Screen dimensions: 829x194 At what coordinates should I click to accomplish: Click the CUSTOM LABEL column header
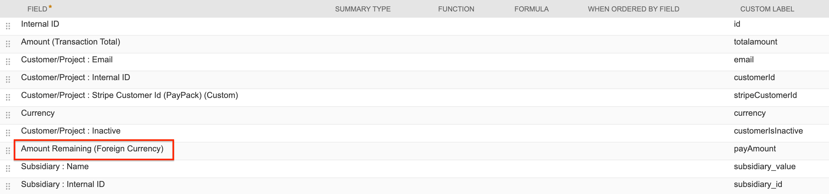click(x=767, y=9)
